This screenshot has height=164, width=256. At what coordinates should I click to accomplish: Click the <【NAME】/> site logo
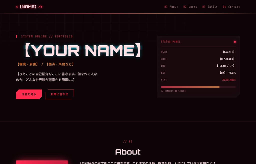[x=29, y=7]
